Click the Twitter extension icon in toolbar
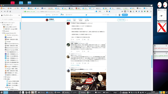Viewport: 168px width, 94px height. click(x=139, y=11)
